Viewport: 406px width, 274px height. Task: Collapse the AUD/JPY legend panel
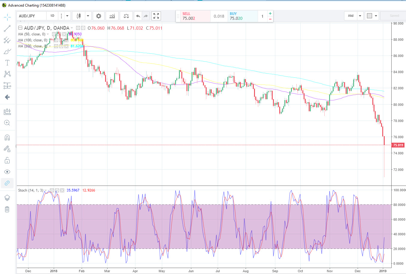20,28
